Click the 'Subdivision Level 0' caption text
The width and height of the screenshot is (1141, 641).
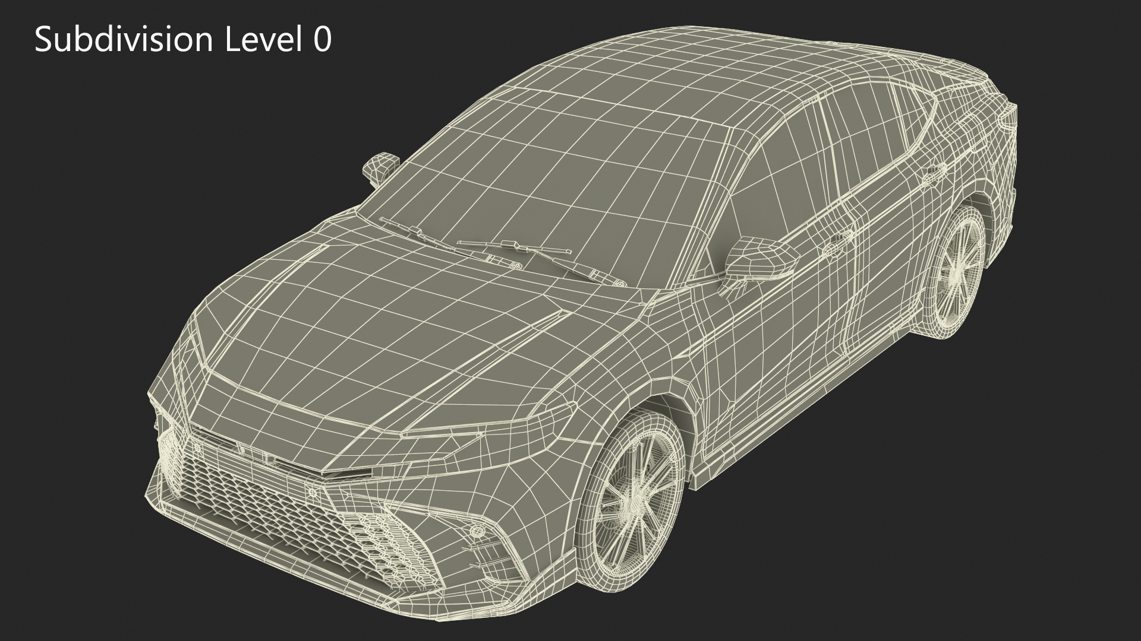[x=183, y=40]
